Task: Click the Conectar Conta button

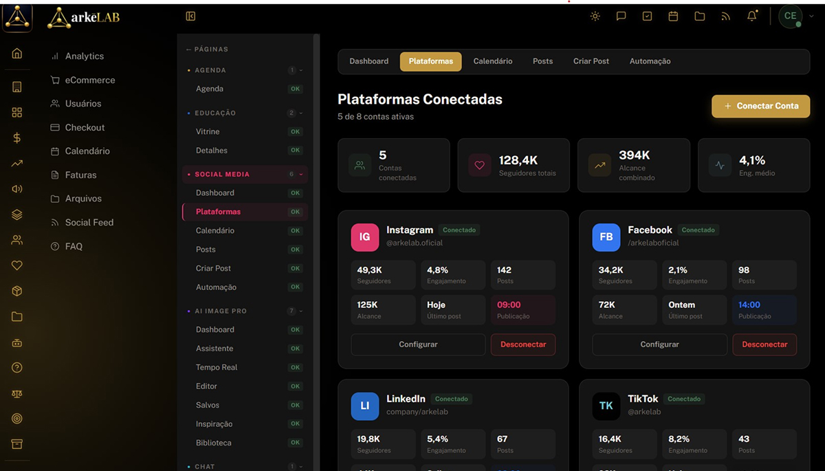Action: tap(760, 106)
